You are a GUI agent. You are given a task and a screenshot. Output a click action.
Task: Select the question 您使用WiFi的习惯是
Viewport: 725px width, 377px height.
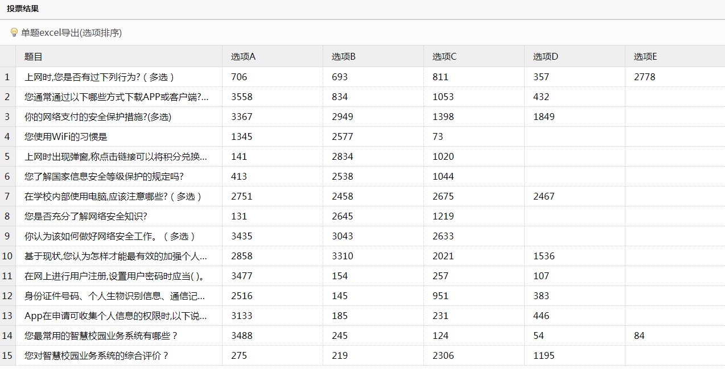(66, 136)
